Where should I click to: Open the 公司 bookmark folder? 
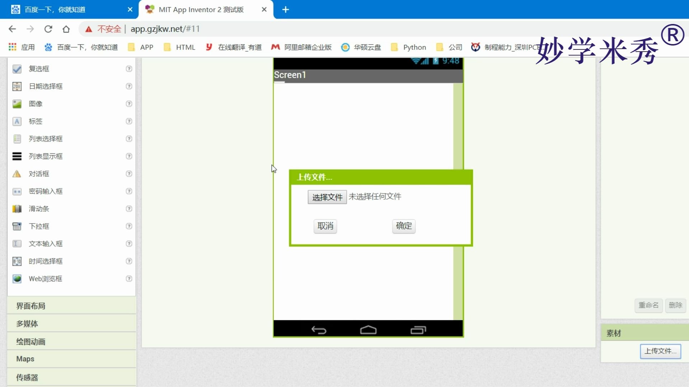[x=449, y=47]
